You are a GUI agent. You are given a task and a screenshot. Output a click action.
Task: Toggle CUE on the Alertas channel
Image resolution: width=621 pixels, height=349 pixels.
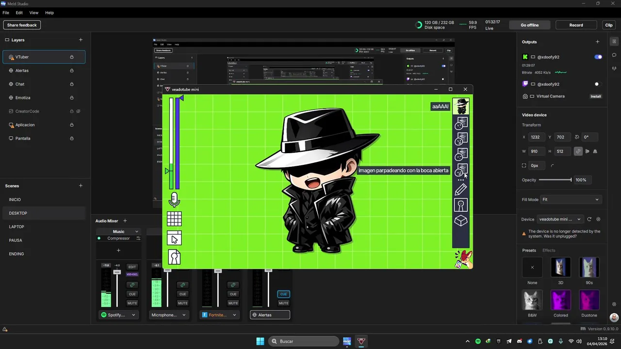click(x=283, y=294)
